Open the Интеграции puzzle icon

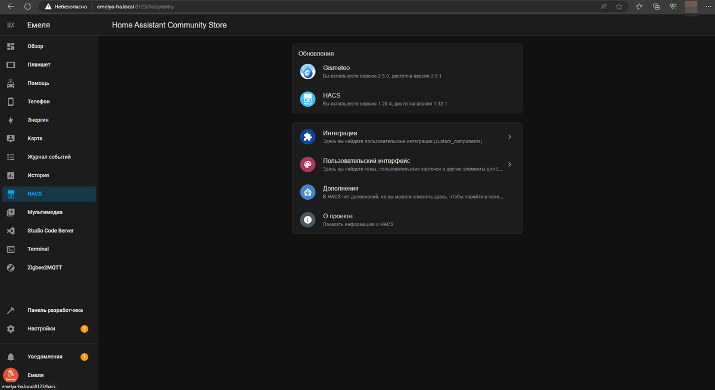[x=307, y=137]
